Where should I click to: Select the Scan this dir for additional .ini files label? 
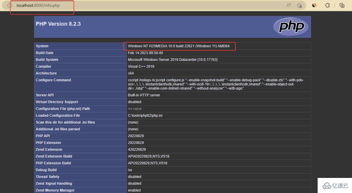tap(65, 122)
